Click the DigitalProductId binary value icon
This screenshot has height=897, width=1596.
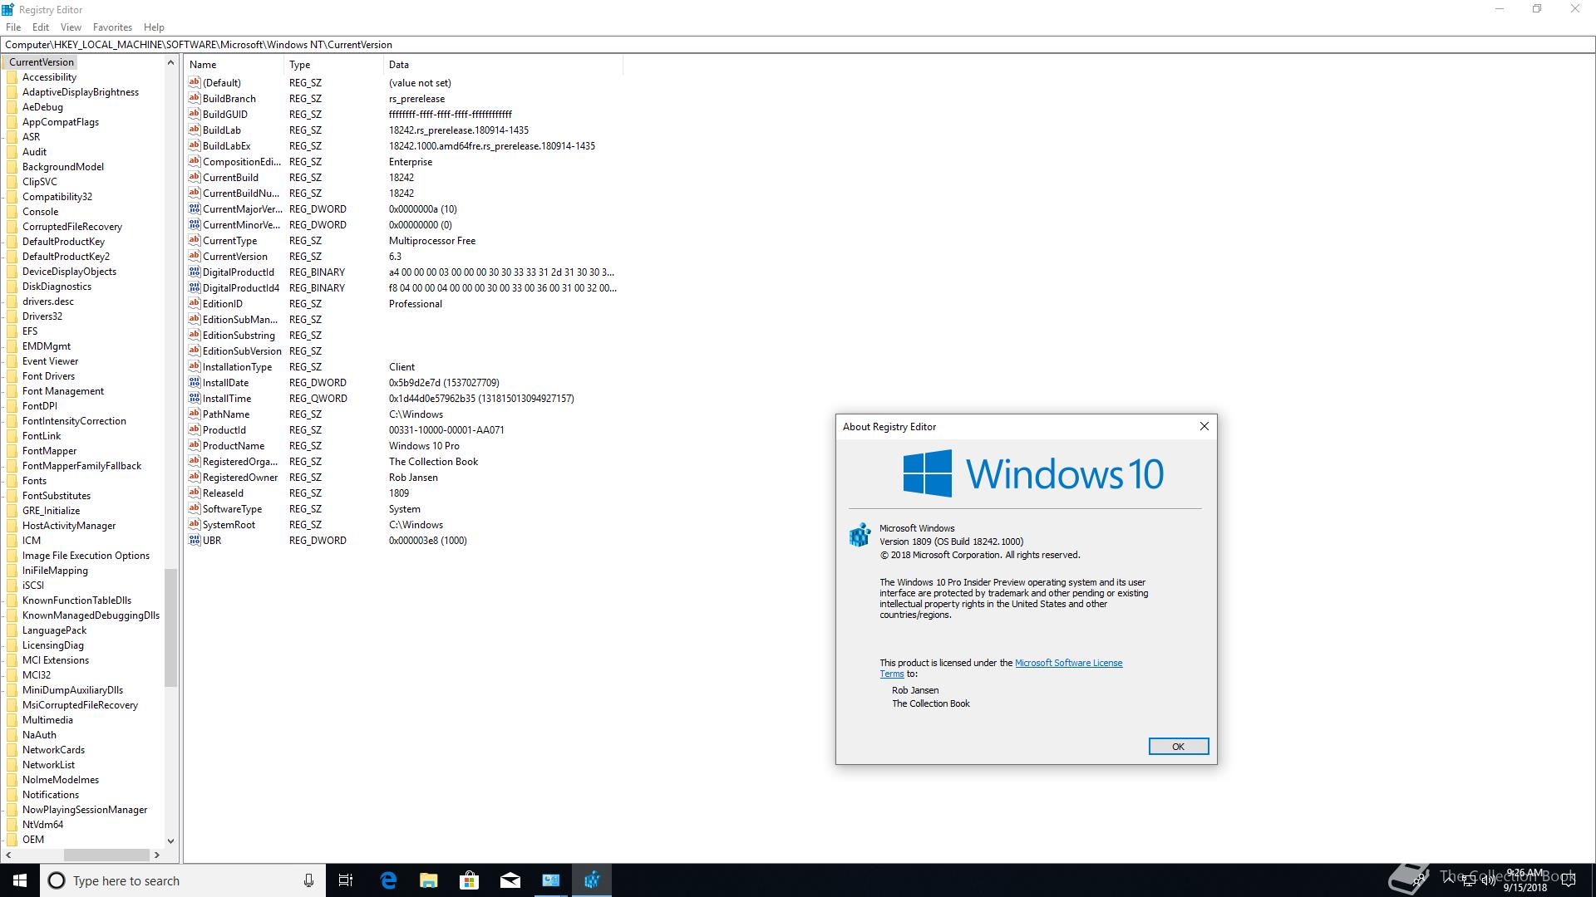click(x=195, y=272)
